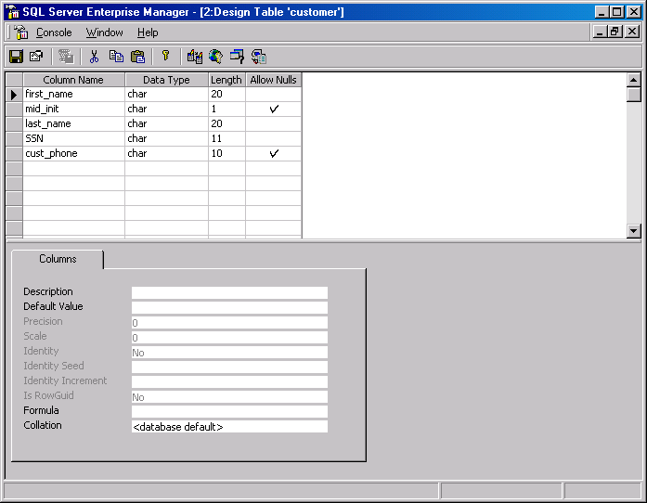
Task: Click the Identity field showing No
Action: (x=229, y=352)
